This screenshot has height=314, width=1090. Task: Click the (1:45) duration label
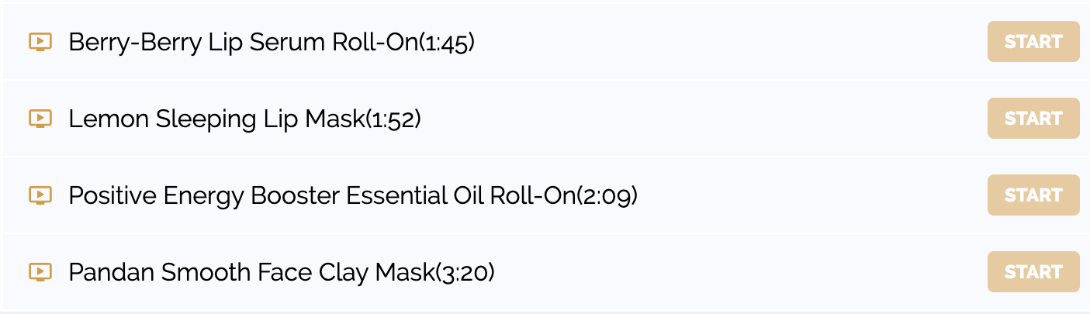[x=447, y=43]
